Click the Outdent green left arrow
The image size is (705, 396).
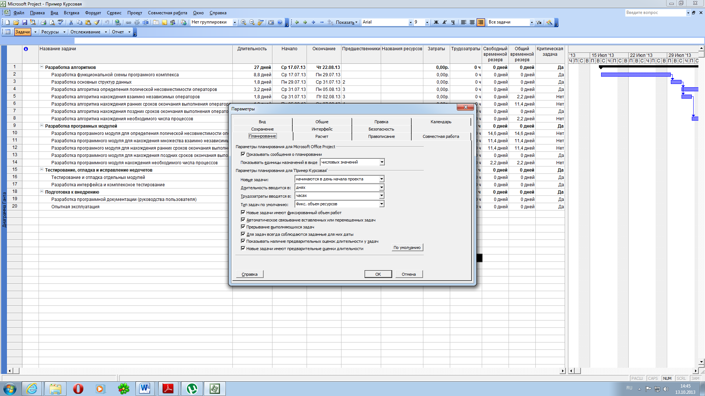click(x=297, y=22)
